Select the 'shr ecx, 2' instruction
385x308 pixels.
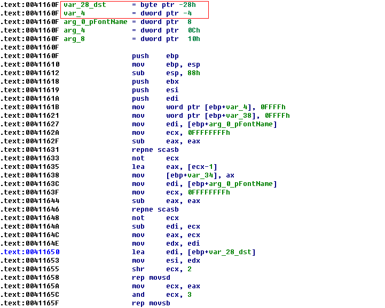pos(162,269)
